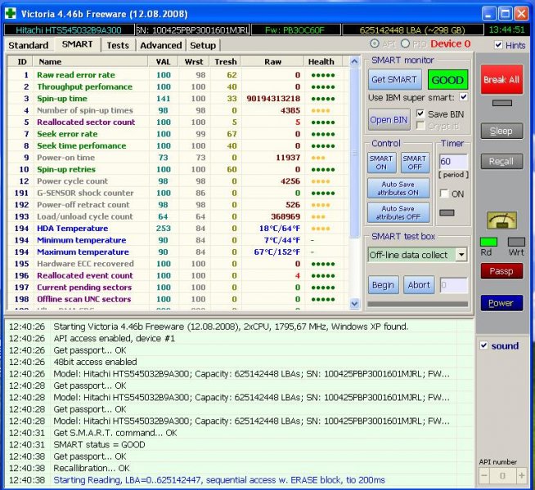Click the Timer period input field
The height and width of the screenshot is (490, 535).
tap(453, 162)
